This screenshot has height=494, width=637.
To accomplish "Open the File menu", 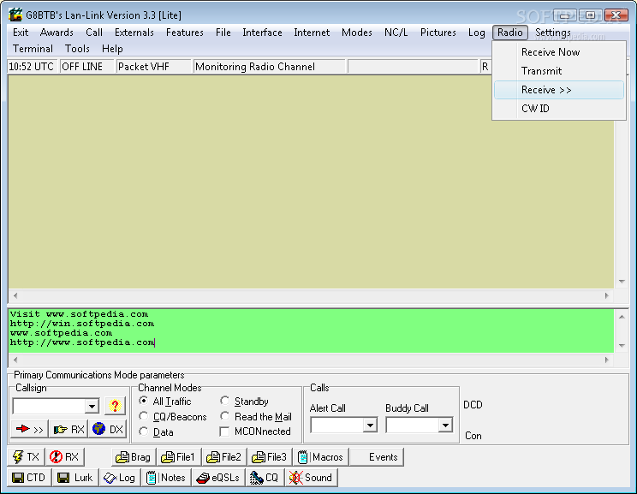I will [x=223, y=33].
